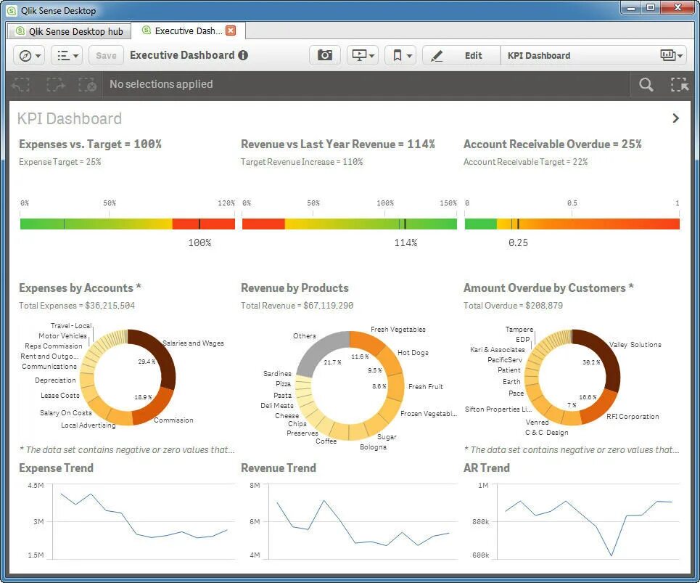Click the step forward selection icon
This screenshot has width=700, height=583.
(x=55, y=84)
